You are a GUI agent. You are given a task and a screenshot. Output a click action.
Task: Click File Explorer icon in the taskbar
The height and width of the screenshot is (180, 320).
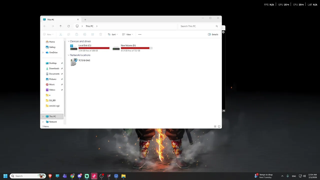[123, 176]
